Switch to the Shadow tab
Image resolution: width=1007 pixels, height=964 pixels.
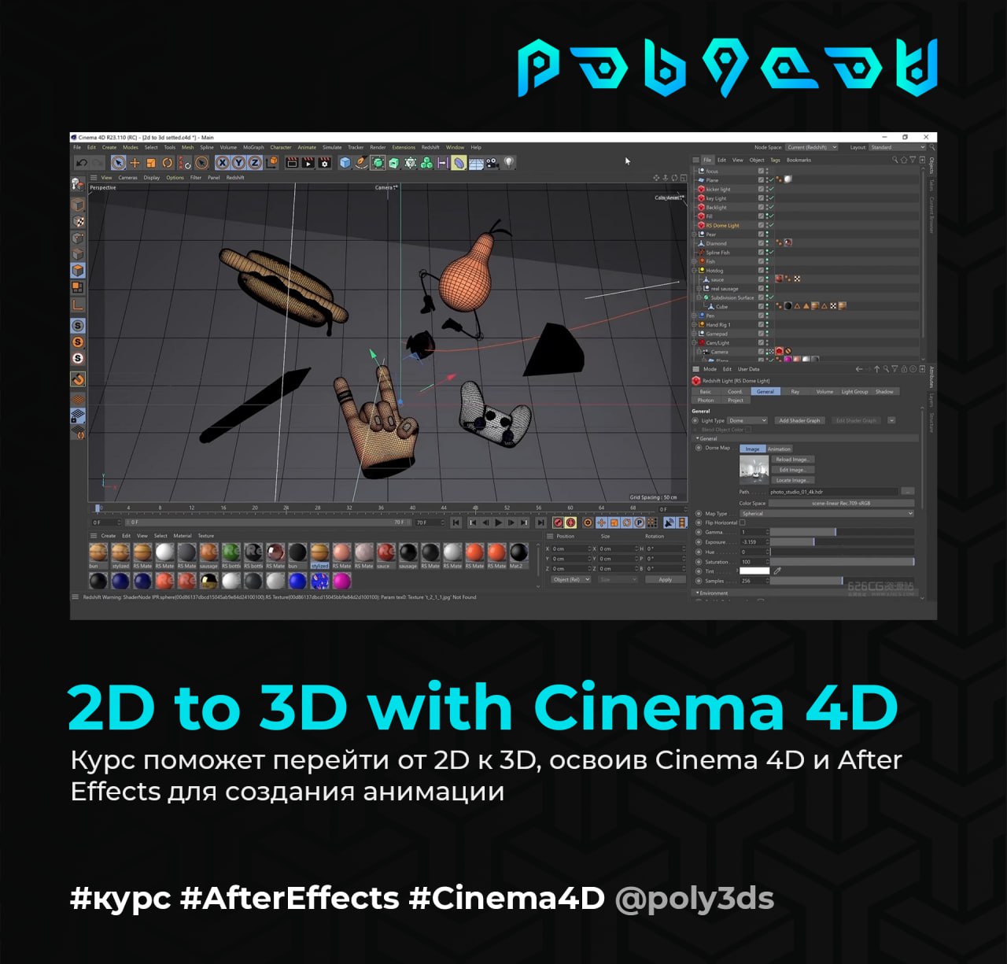pos(884,391)
